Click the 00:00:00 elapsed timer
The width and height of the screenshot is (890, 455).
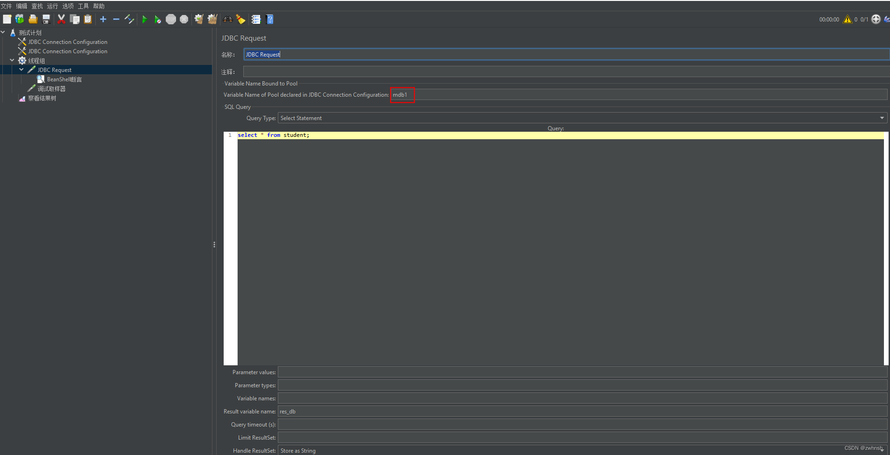tap(829, 20)
